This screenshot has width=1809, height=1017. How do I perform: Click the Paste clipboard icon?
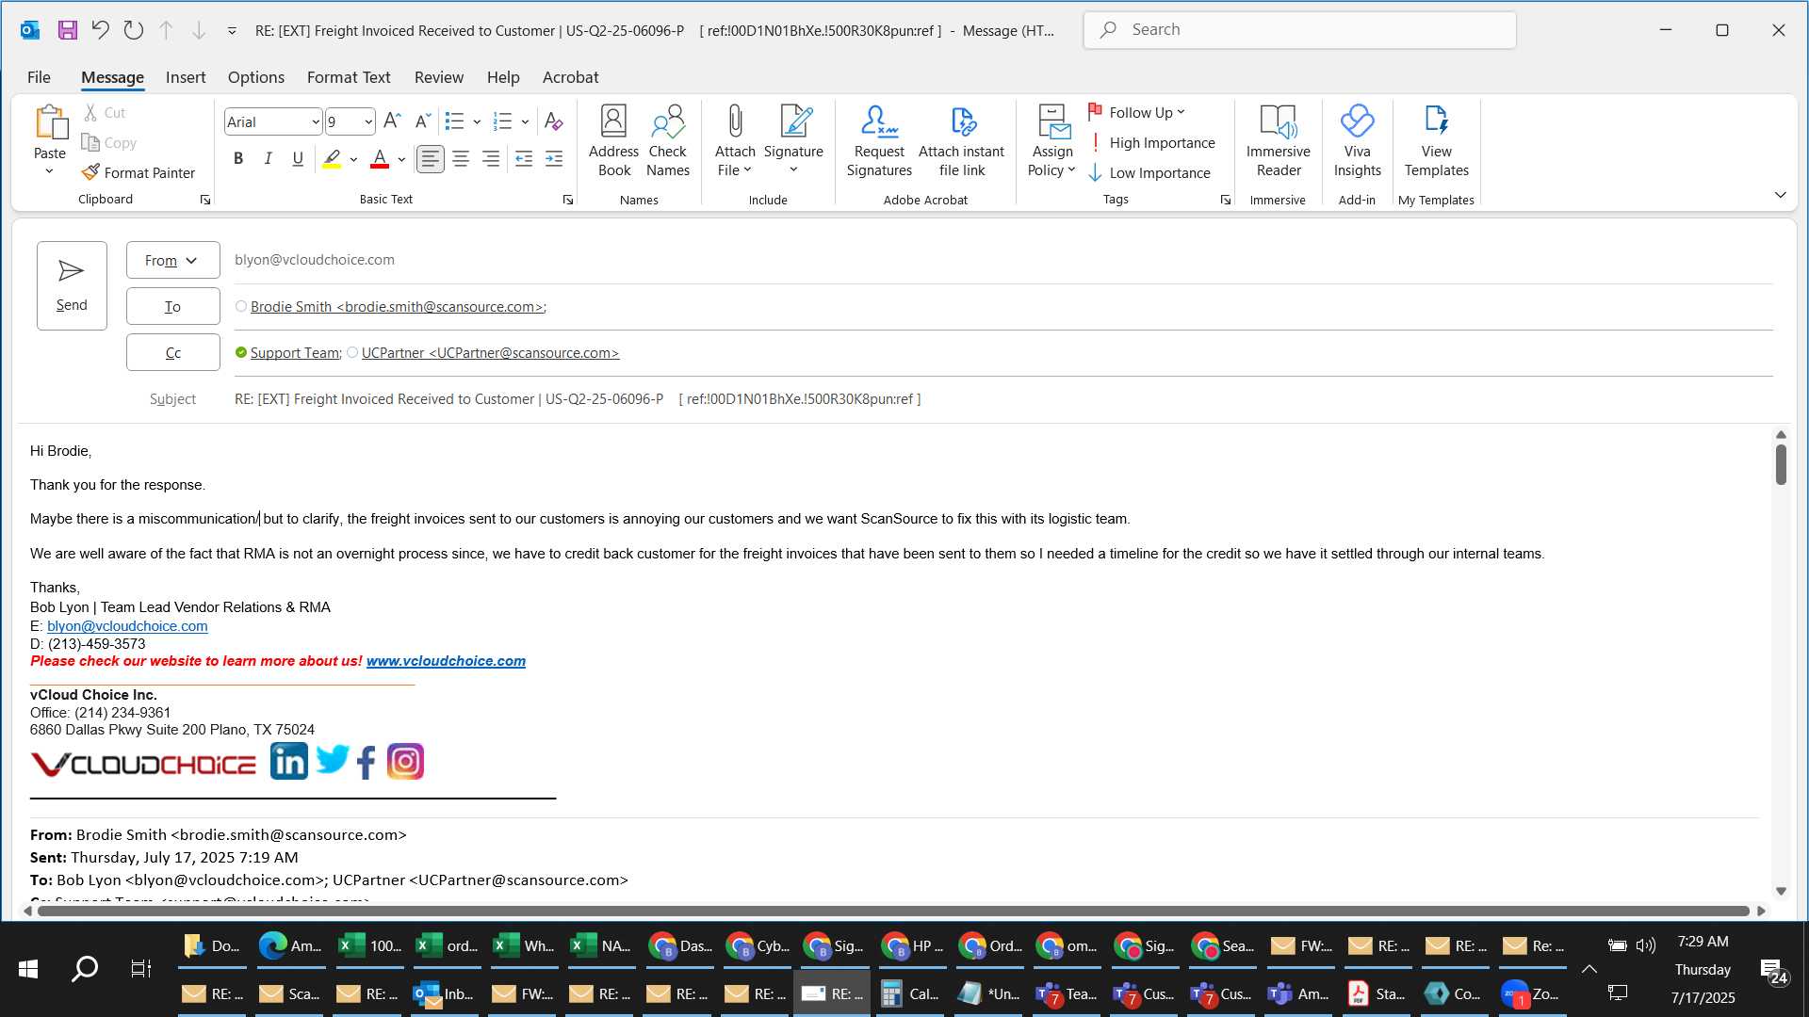[x=50, y=123]
